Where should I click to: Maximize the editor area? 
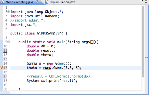coord(146,1)
